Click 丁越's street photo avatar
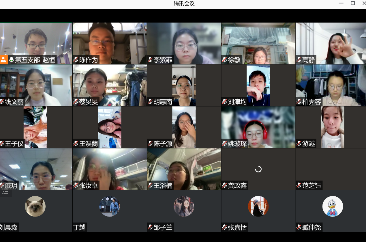366x242 pixels. (x=110, y=206)
